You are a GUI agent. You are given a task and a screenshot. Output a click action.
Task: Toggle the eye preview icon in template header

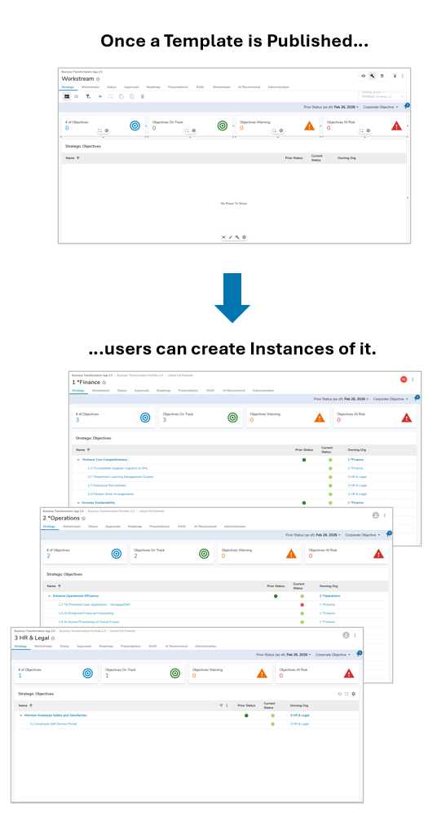tap(364, 76)
